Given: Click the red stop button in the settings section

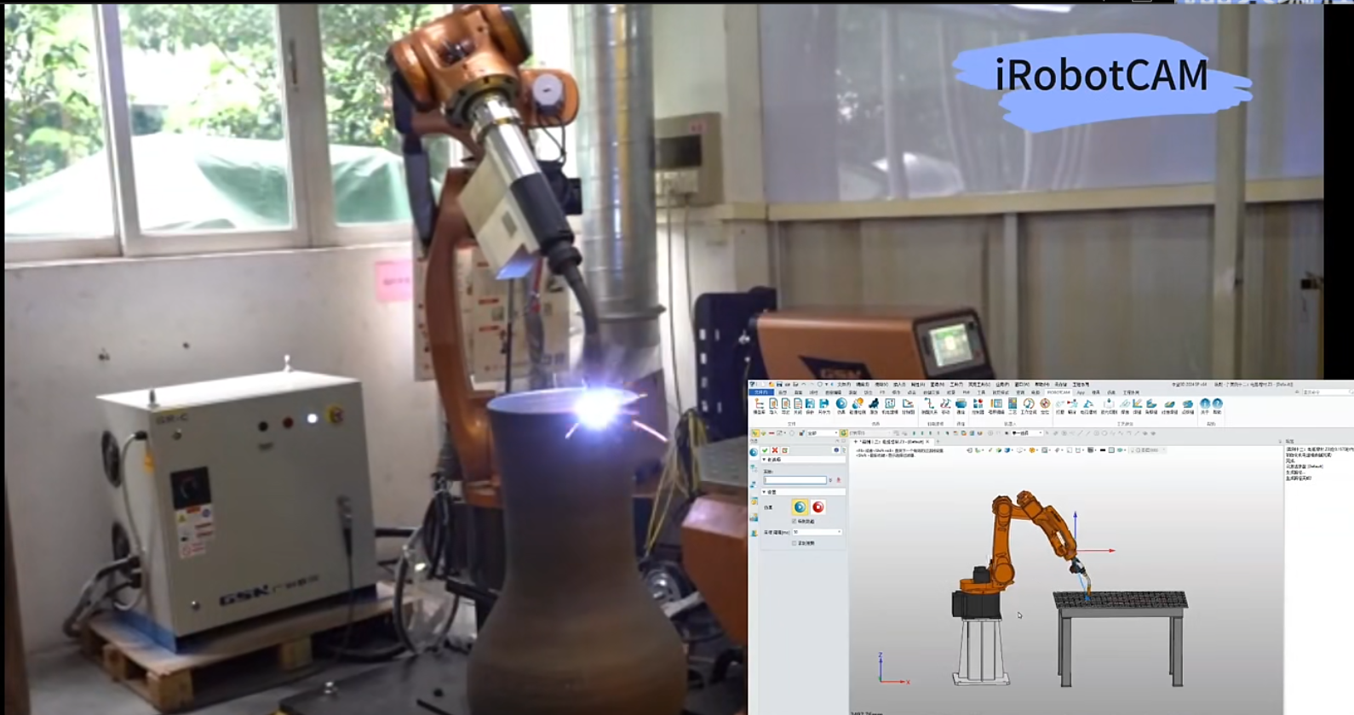Looking at the screenshot, I should coord(818,507).
